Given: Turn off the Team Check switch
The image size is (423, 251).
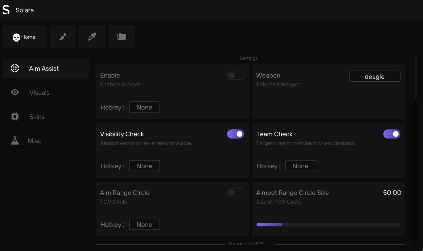Looking at the screenshot, I should [392, 134].
